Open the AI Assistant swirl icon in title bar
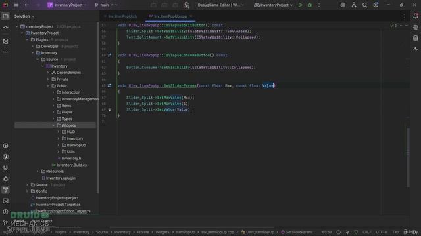This screenshot has height=236, width=421. (x=343, y=5)
